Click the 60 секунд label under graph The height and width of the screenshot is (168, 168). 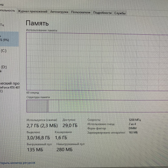click(32, 93)
